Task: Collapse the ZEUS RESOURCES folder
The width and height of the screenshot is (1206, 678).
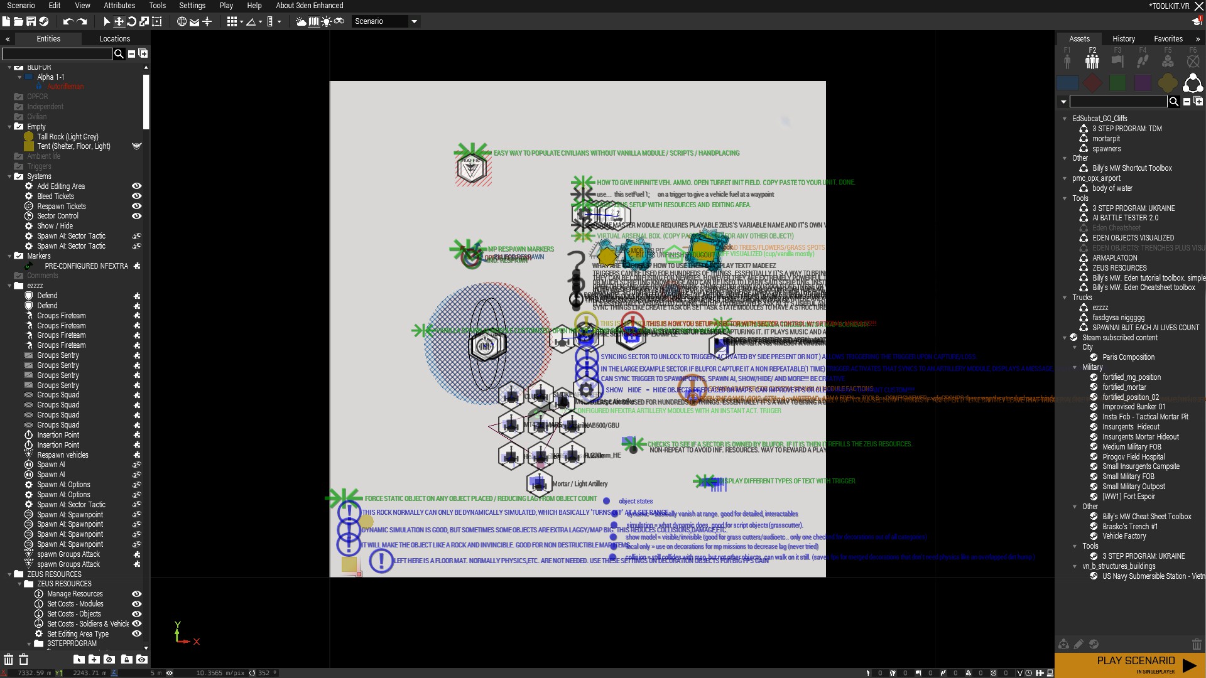Action: (9, 574)
